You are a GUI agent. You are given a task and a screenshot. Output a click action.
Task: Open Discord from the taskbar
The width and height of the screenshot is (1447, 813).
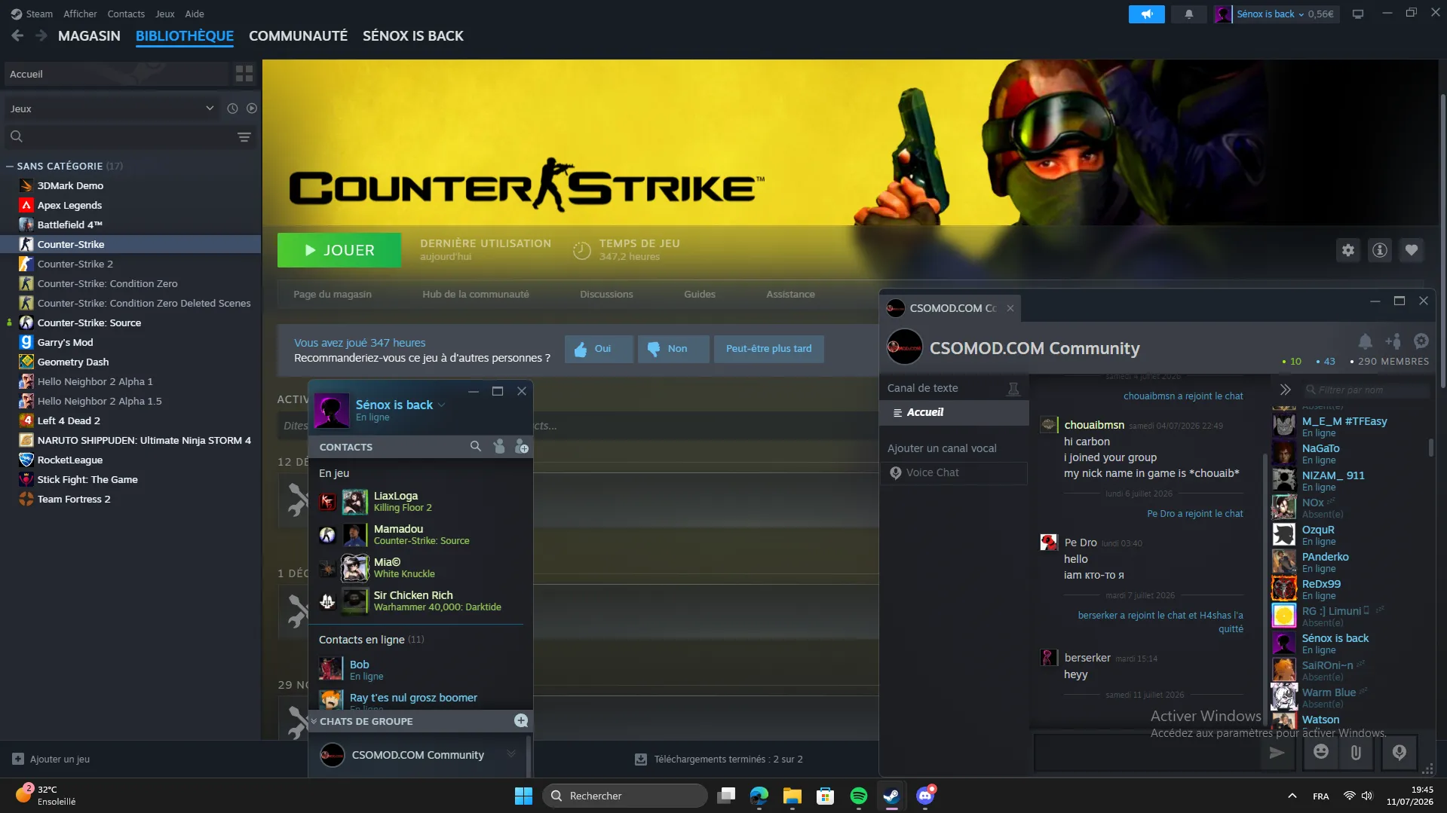click(x=924, y=796)
